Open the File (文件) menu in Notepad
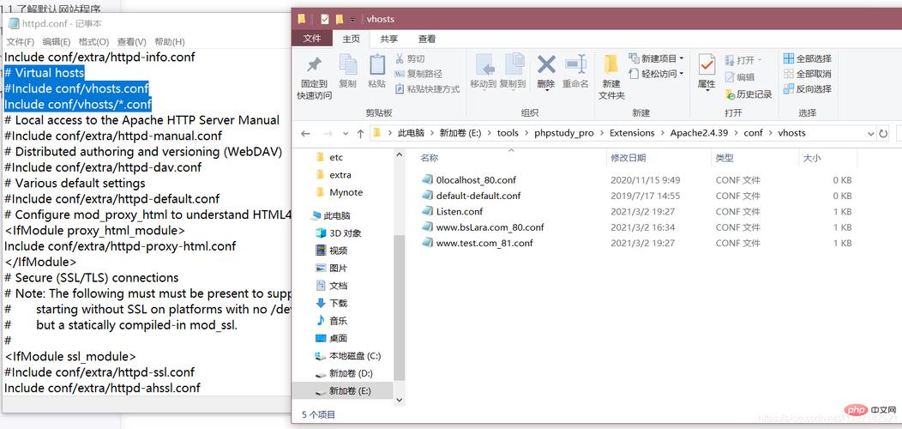 (20, 41)
